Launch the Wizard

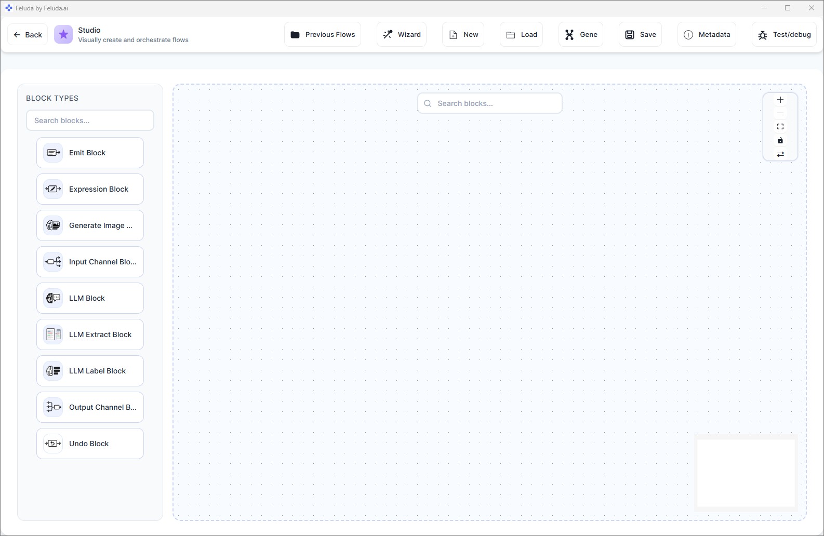point(402,35)
